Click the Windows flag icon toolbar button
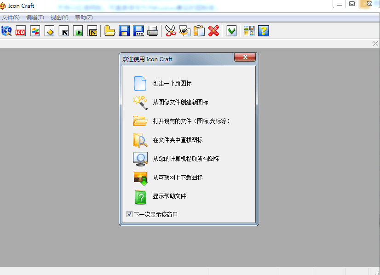This screenshot has height=275, width=380. [35, 31]
